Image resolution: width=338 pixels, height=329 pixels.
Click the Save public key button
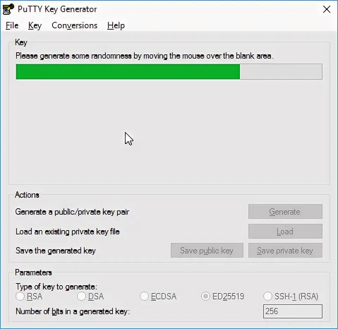coord(207,250)
